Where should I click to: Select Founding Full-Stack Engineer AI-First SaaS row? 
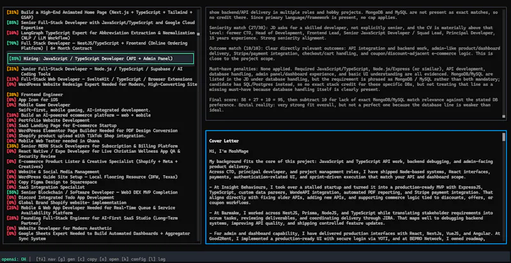pyautogui.click(x=91, y=221)
